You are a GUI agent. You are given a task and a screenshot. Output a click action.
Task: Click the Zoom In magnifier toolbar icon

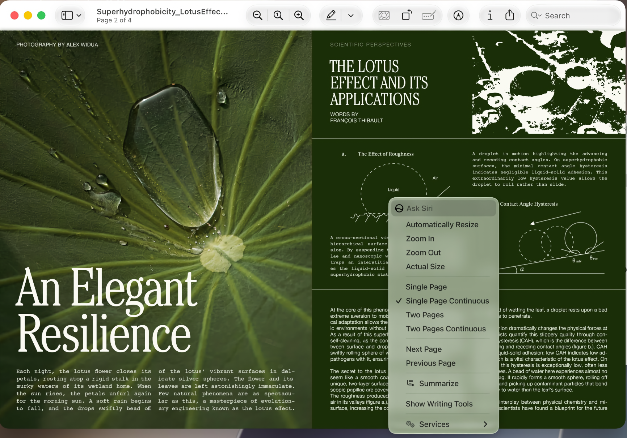(x=299, y=16)
